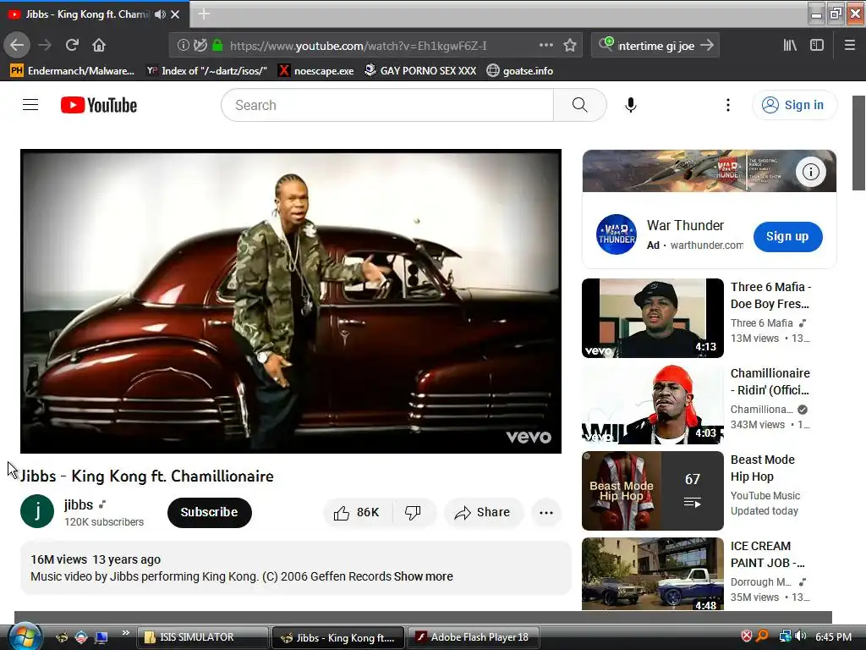Open Firefox hamburger application menu

[x=849, y=46]
